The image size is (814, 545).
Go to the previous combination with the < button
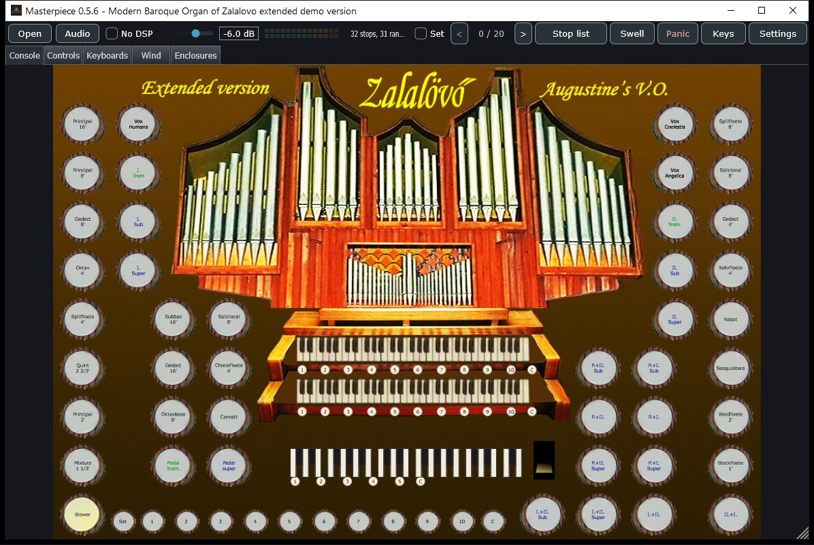pos(459,34)
